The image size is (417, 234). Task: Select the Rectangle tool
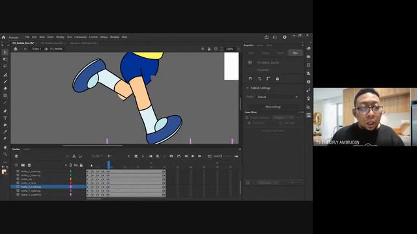click(x=5, y=96)
